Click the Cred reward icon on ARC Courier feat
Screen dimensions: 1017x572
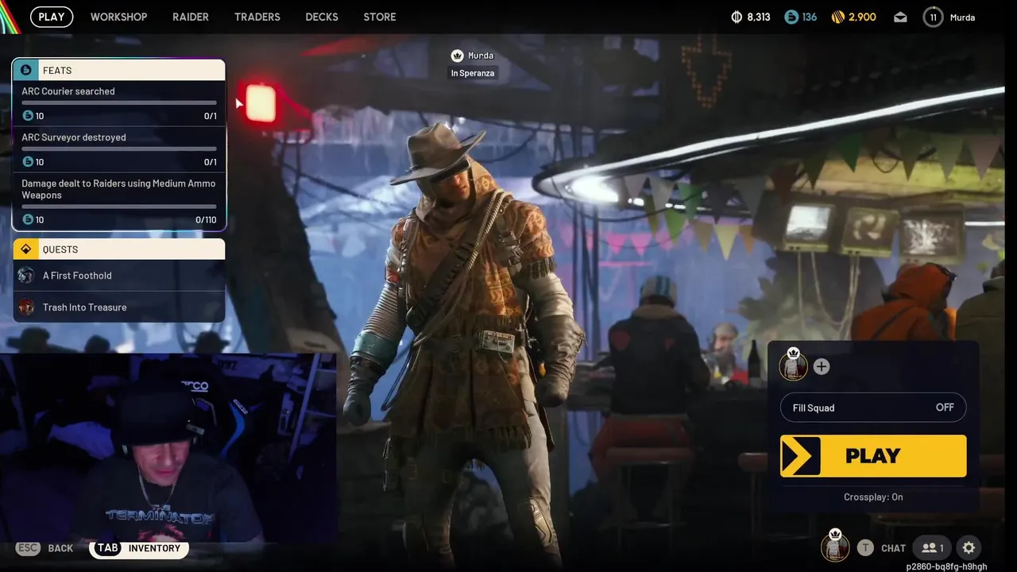pos(28,116)
